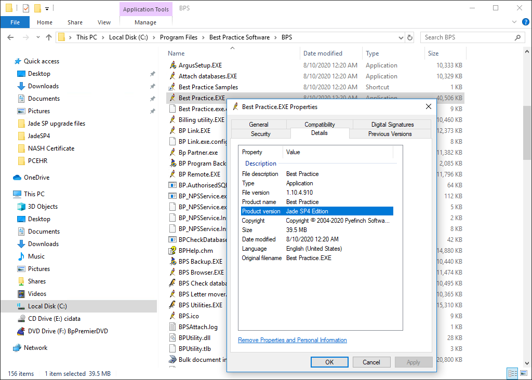The width and height of the screenshot is (532, 380).
Task: Click the ArgusSetup.EXE file icon
Action: (172, 65)
